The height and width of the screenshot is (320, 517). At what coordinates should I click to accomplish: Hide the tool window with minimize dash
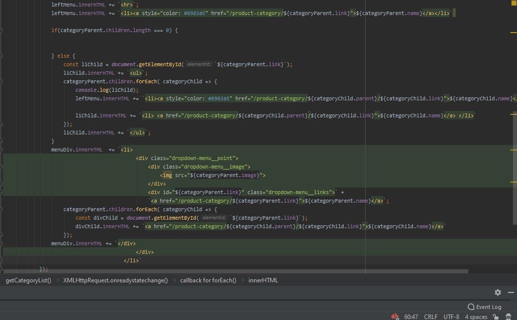(x=511, y=292)
